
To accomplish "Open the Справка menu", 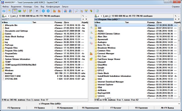I will [176, 7].
